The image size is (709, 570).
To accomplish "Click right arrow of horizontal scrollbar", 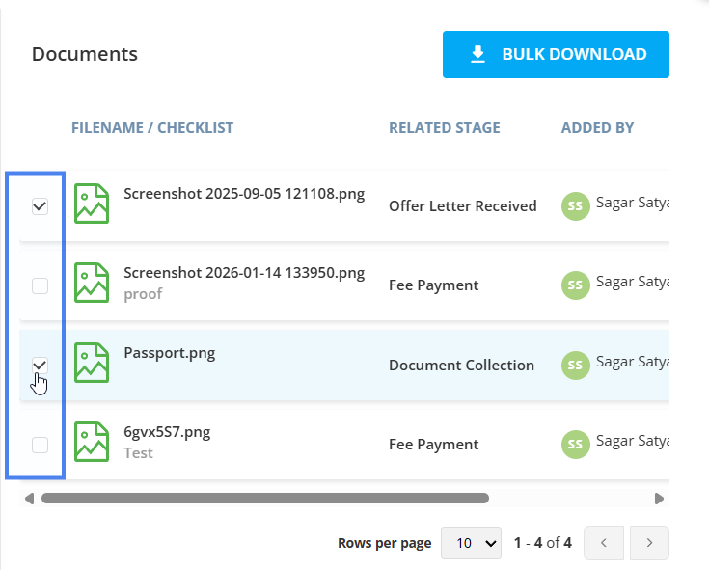I will click(659, 499).
